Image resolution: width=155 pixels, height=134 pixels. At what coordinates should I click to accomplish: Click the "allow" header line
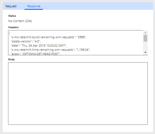35,54
